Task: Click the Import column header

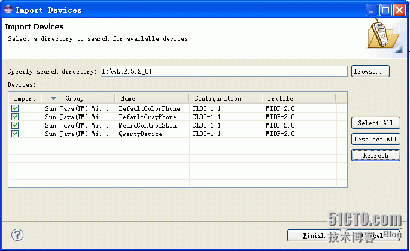Action: click(x=25, y=98)
